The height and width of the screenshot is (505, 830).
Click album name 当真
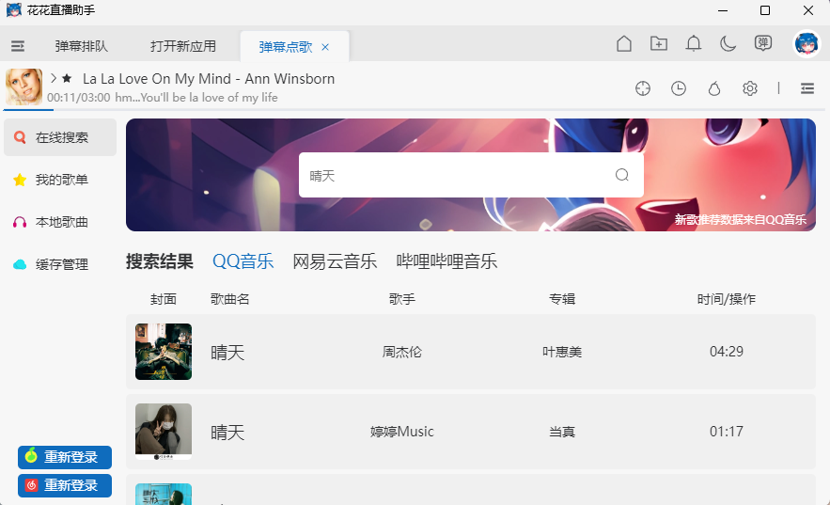562,432
